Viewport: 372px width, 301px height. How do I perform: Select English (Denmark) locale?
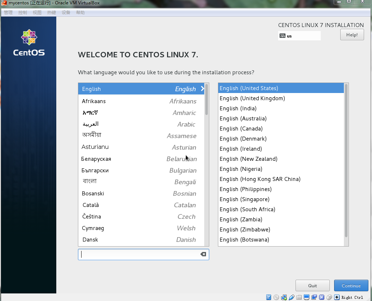click(281, 139)
